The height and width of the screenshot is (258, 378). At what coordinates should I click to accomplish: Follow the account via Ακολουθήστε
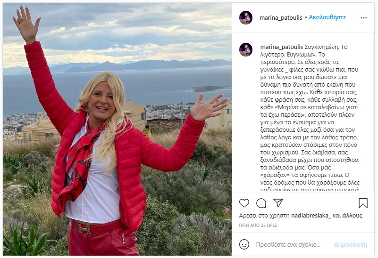[327, 17]
